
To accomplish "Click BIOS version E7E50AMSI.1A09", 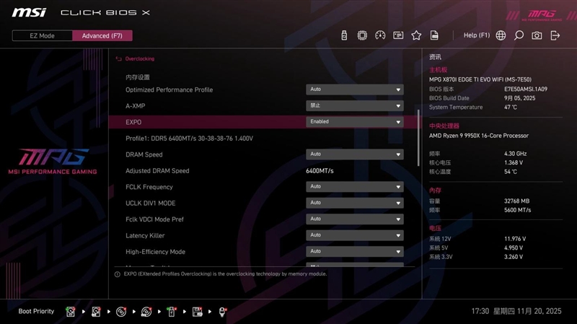I will [526, 89].
